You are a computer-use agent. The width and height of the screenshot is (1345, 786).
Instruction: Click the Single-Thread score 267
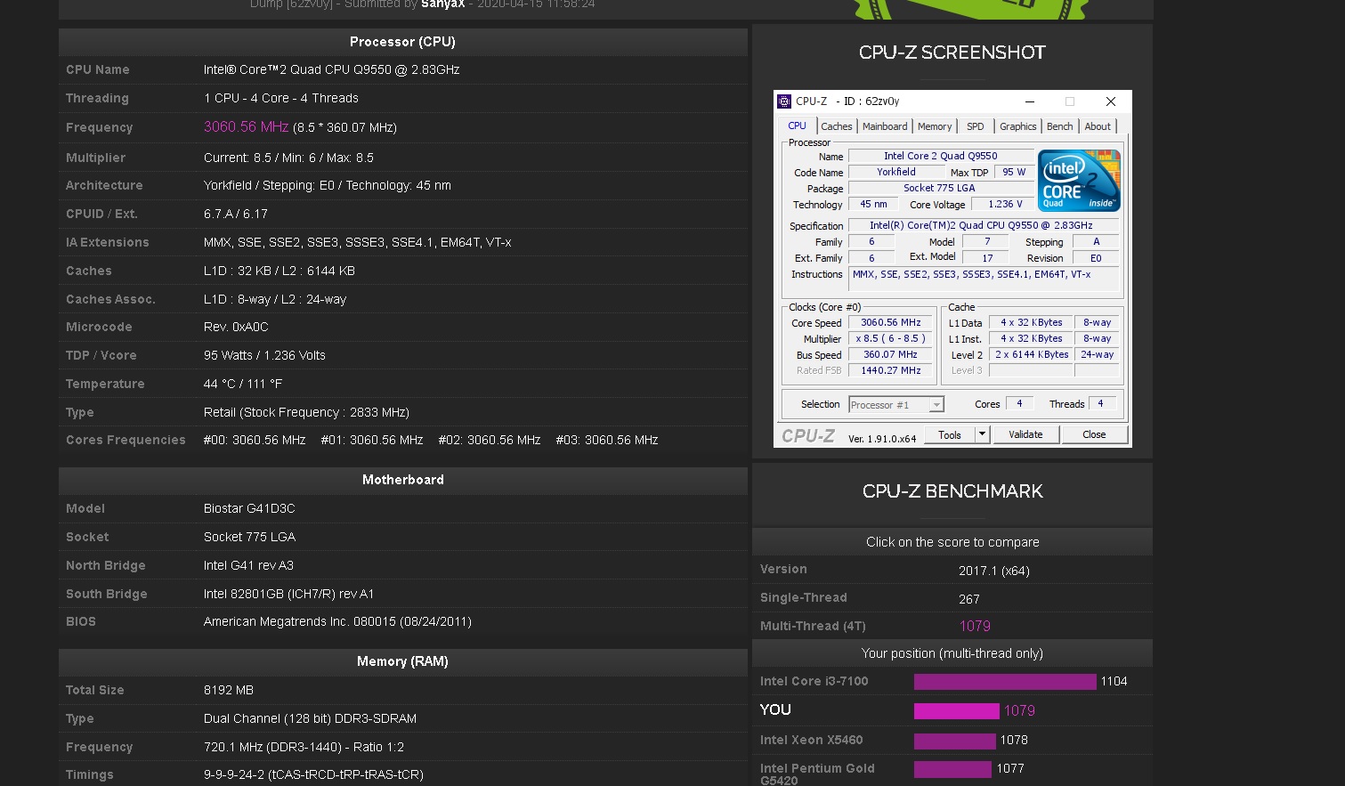[x=969, y=599]
